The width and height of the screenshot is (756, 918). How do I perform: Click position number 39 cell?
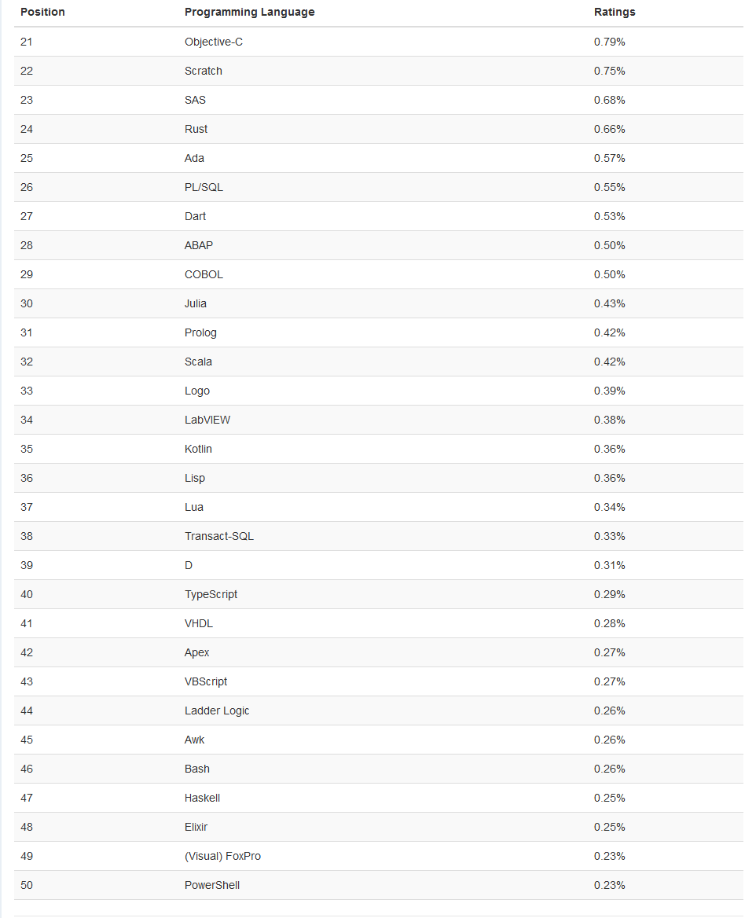pyautogui.click(x=27, y=565)
